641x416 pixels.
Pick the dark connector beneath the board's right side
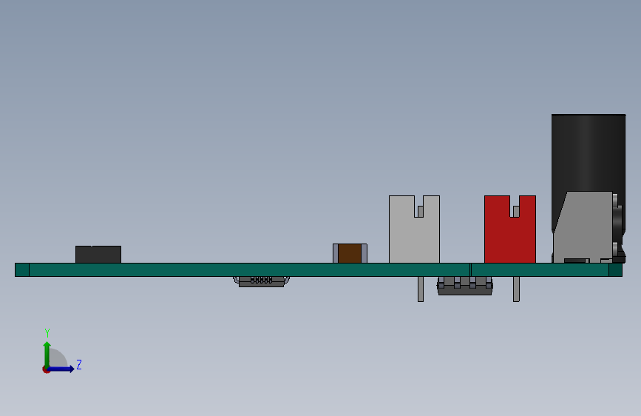pos(465,286)
